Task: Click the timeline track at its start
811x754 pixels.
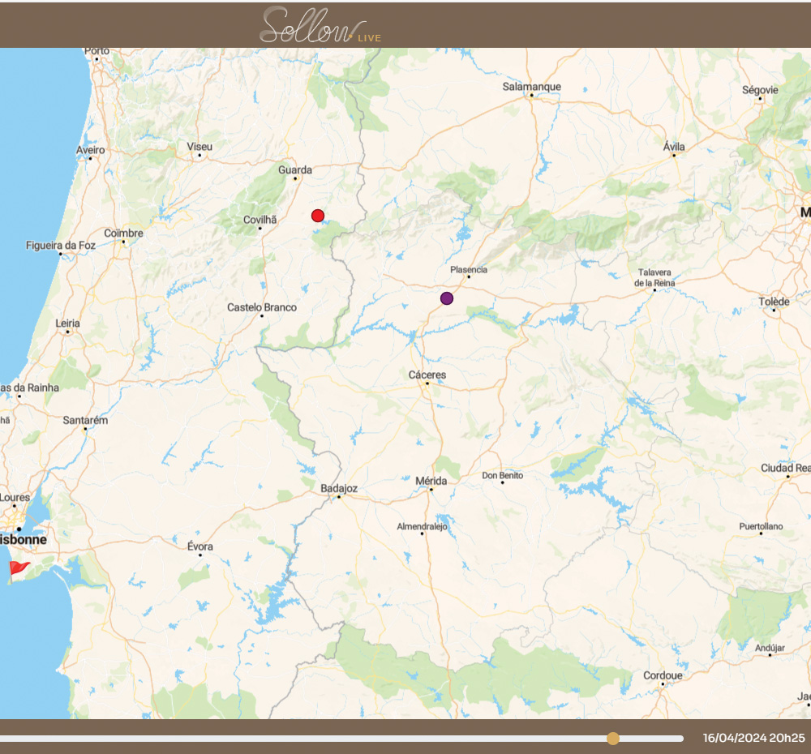Action: (x=3, y=739)
